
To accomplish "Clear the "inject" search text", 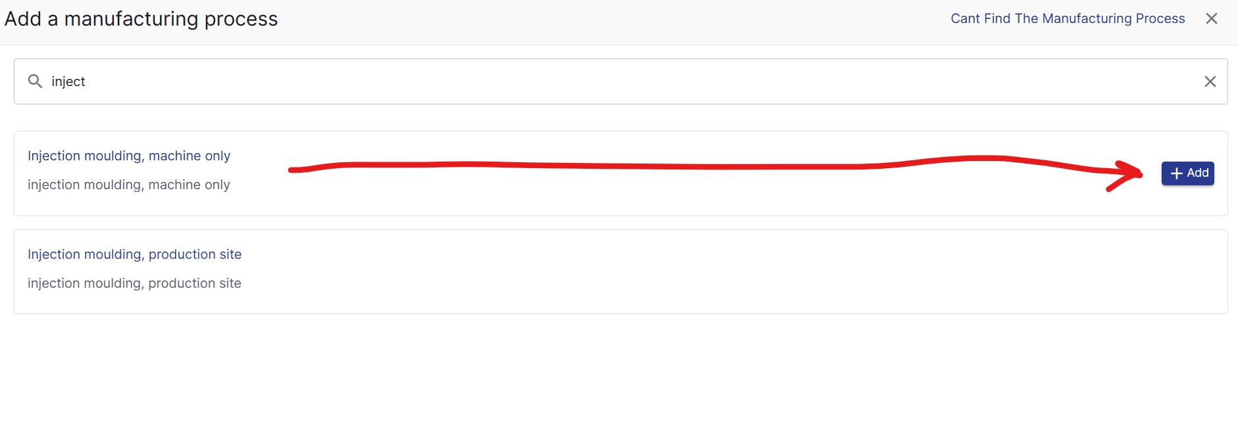I will tap(1210, 81).
